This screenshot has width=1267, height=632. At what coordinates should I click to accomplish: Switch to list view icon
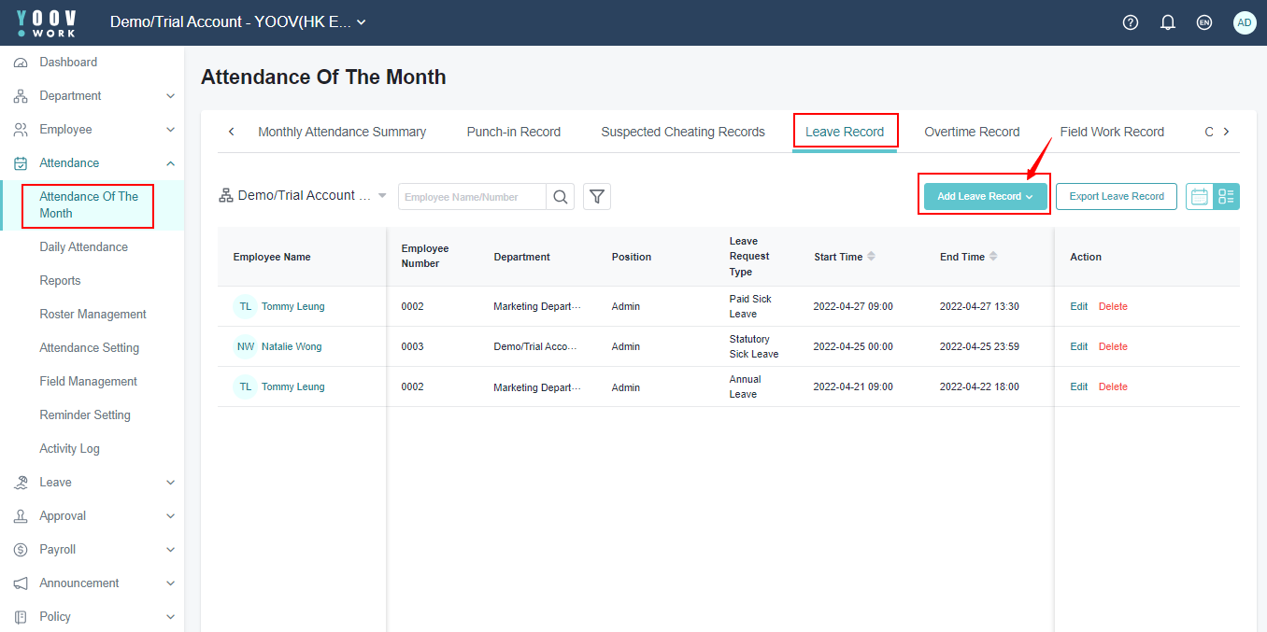pyautogui.click(x=1226, y=197)
